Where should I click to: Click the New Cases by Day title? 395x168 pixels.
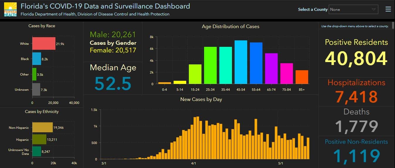click(201, 99)
